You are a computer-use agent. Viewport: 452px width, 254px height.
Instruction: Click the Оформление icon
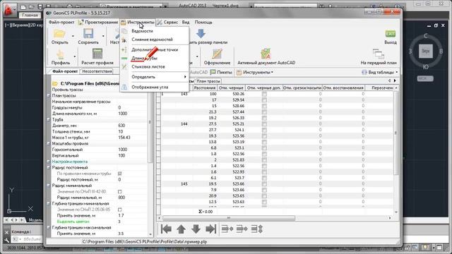217,54
